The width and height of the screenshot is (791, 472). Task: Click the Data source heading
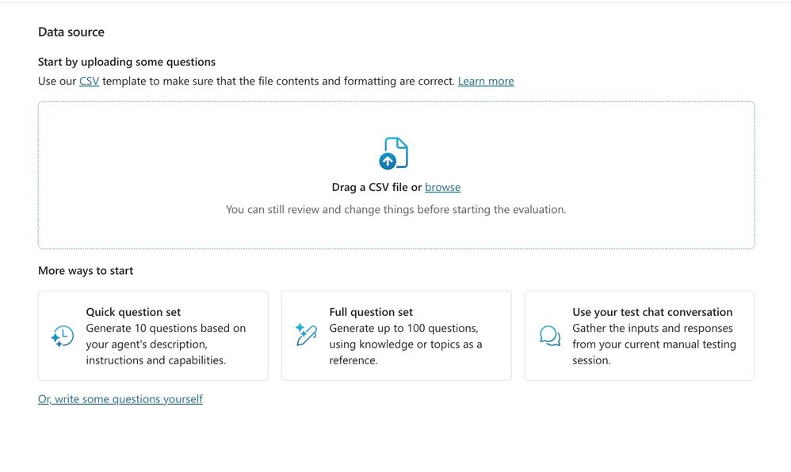[x=71, y=32]
